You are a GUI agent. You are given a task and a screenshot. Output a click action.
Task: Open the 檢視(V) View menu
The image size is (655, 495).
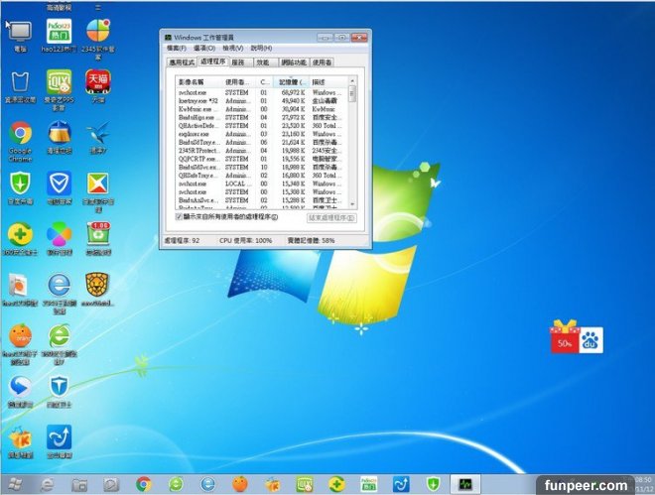coord(233,48)
